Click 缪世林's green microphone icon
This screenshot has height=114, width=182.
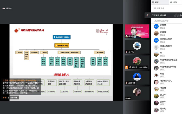coord(127,37)
